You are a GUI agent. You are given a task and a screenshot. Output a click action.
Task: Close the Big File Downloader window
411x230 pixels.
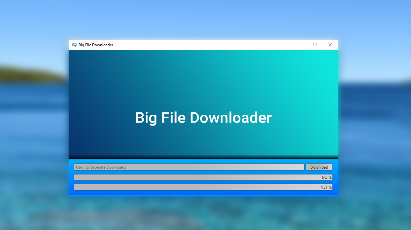tap(330, 45)
